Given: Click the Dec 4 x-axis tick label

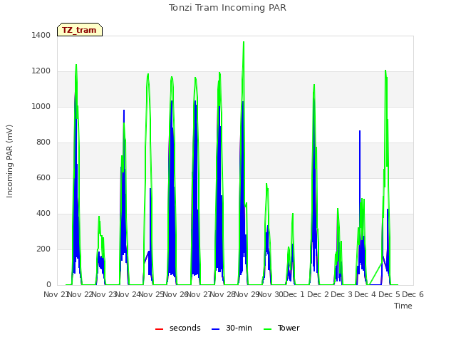Looking at the screenshot, I should click(x=366, y=294).
